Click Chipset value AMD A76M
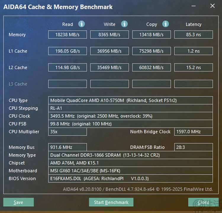Viewport: 222px width, 213px height. [131, 163]
